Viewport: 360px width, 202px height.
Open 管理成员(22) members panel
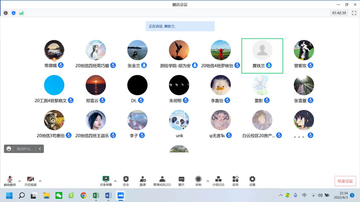pyautogui.click(x=162, y=181)
